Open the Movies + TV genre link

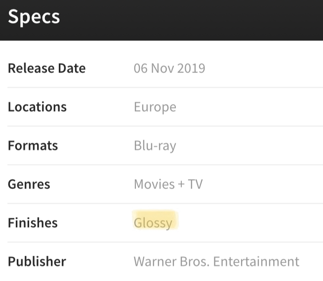pyautogui.click(x=168, y=184)
